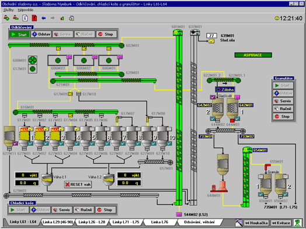Screen dimensions: 306x229
Task: Go back with the blue left arrow
Action: (x=44, y=18)
